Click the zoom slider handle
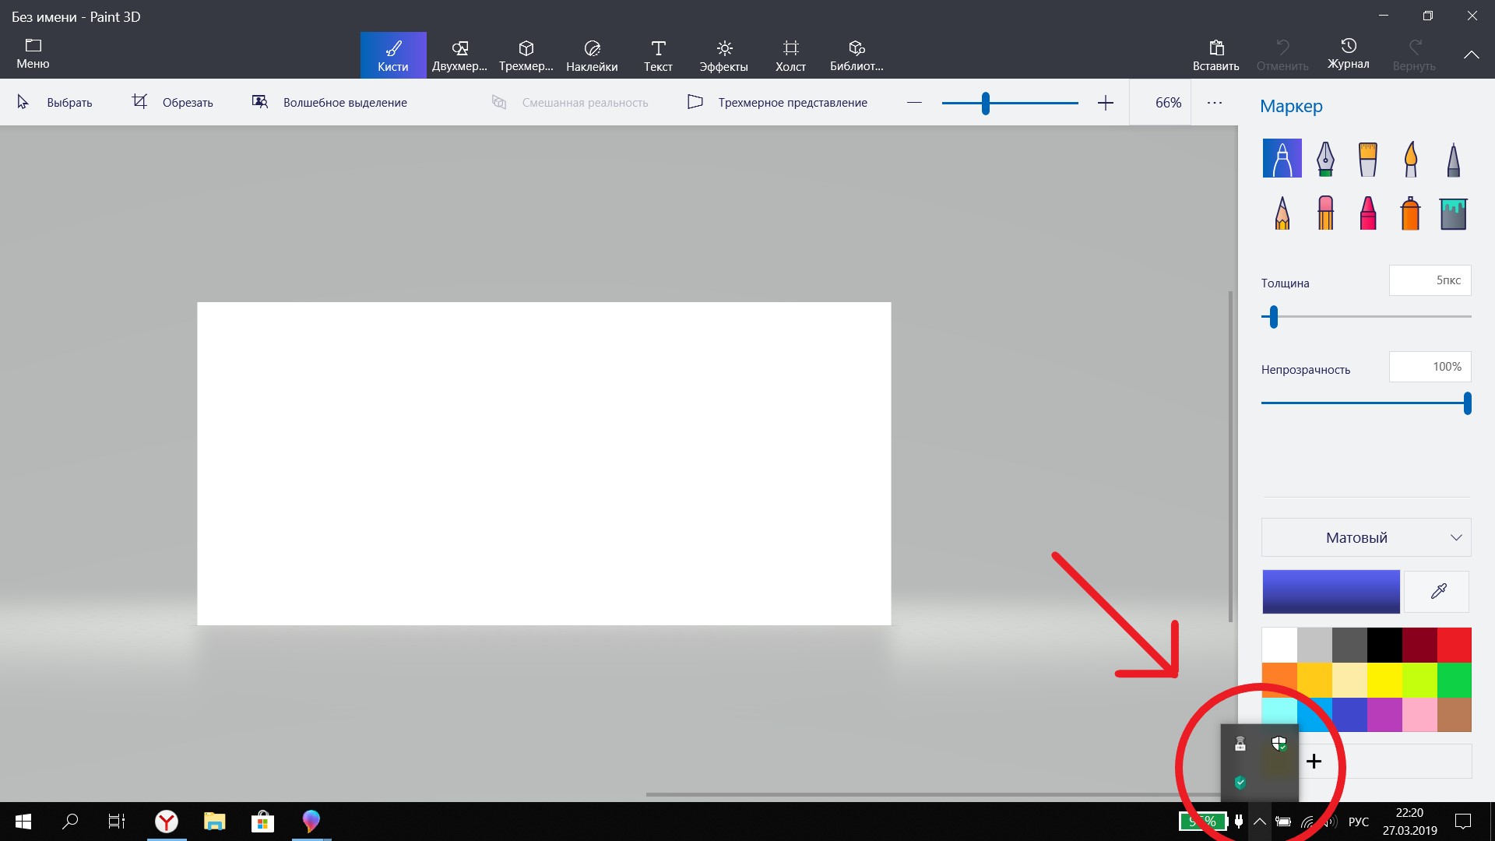This screenshot has width=1495, height=841. 985,103
